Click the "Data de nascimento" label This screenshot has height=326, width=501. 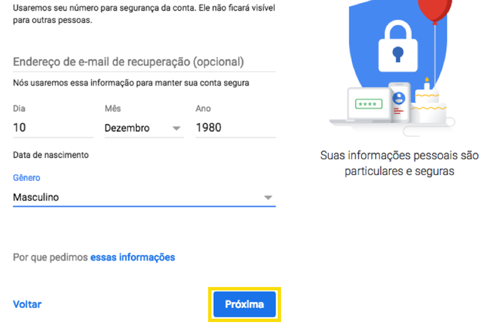click(x=51, y=155)
